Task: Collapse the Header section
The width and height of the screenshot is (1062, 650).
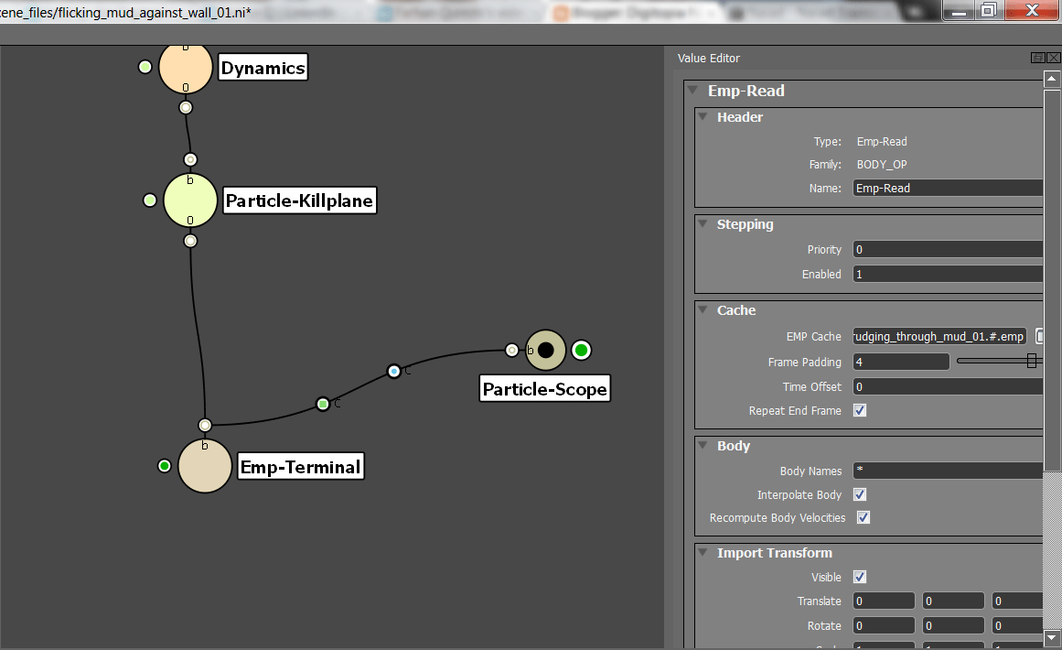Action: (703, 116)
